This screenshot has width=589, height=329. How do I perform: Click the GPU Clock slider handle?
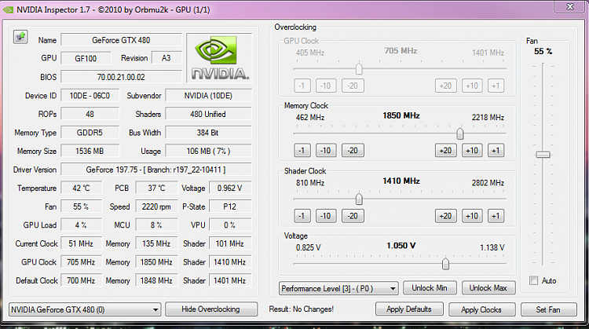(359, 69)
